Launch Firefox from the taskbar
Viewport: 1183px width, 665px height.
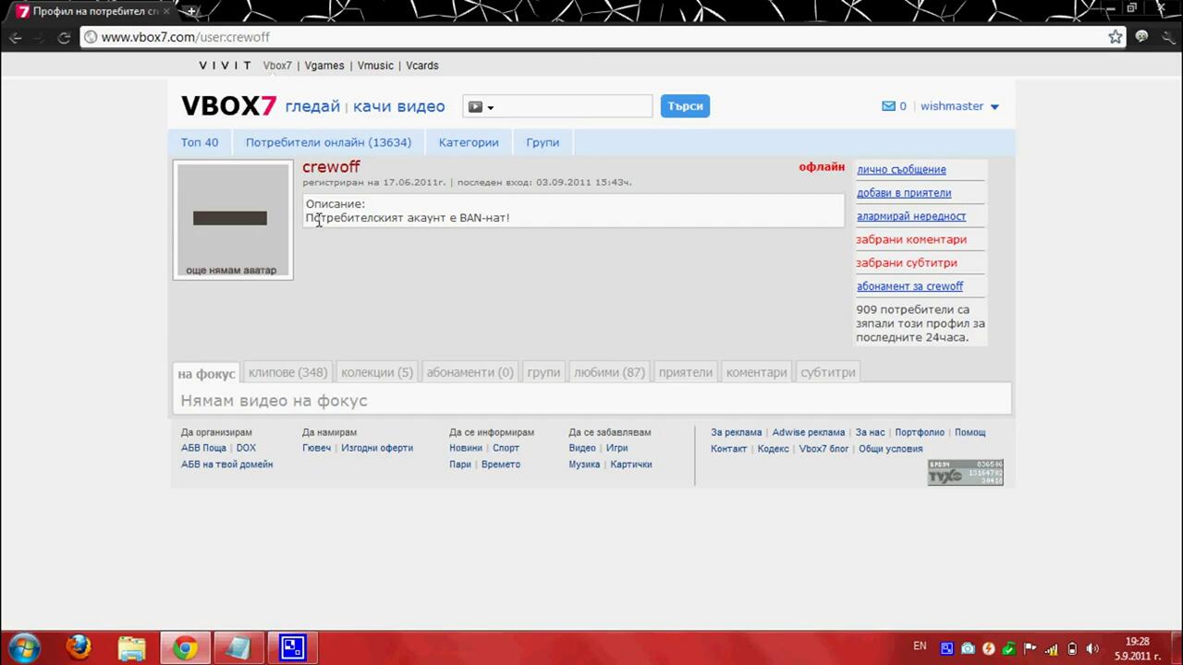tap(79, 647)
